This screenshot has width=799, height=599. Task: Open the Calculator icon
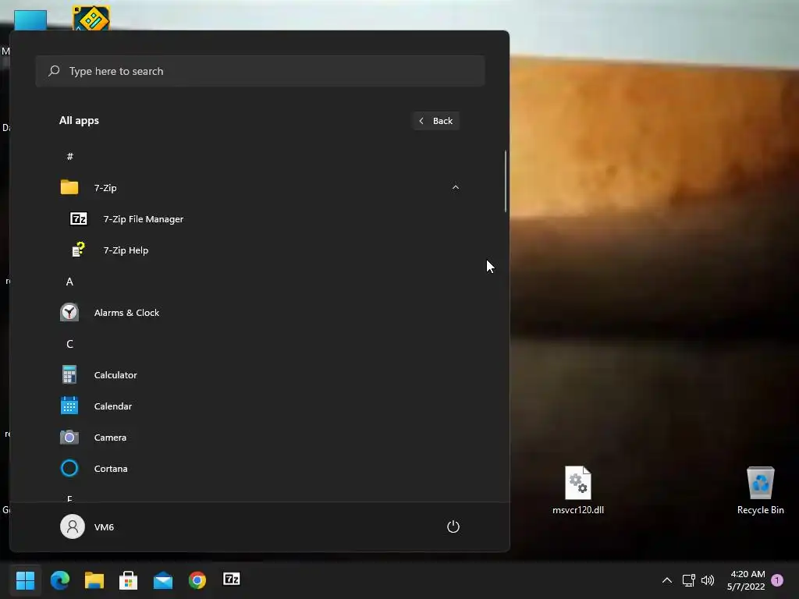click(x=69, y=375)
